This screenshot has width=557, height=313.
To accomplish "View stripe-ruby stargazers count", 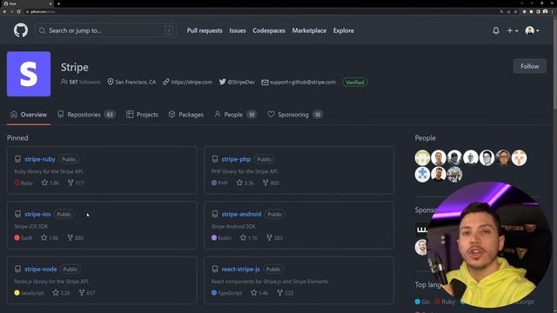I will coord(50,183).
